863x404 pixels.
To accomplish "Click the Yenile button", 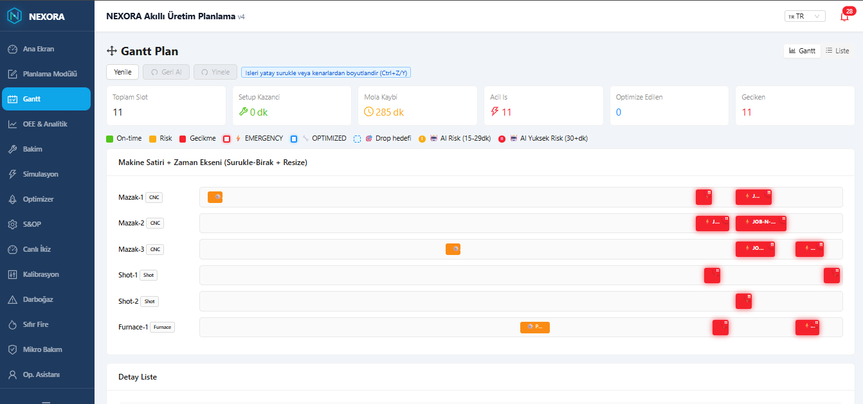I will (x=123, y=72).
